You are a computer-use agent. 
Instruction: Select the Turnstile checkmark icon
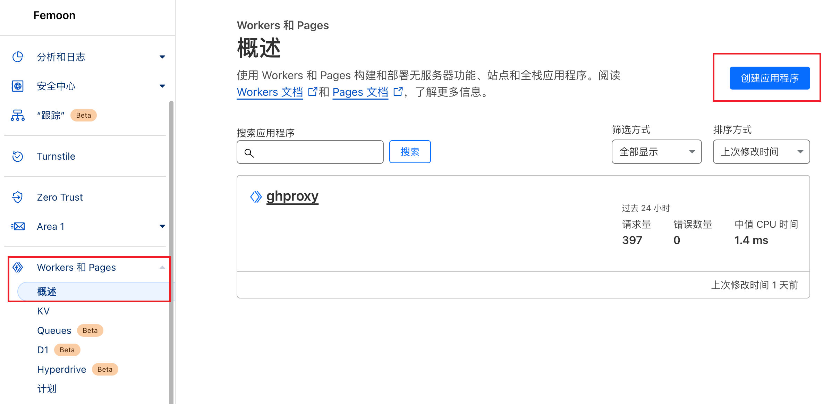(17, 156)
